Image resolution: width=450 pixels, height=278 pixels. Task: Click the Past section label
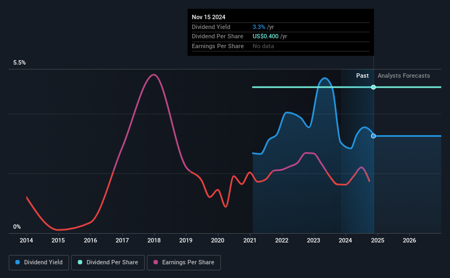point(362,76)
